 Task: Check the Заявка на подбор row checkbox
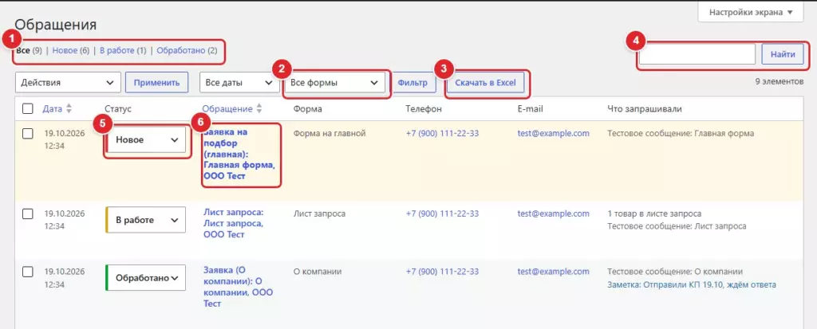(x=28, y=134)
